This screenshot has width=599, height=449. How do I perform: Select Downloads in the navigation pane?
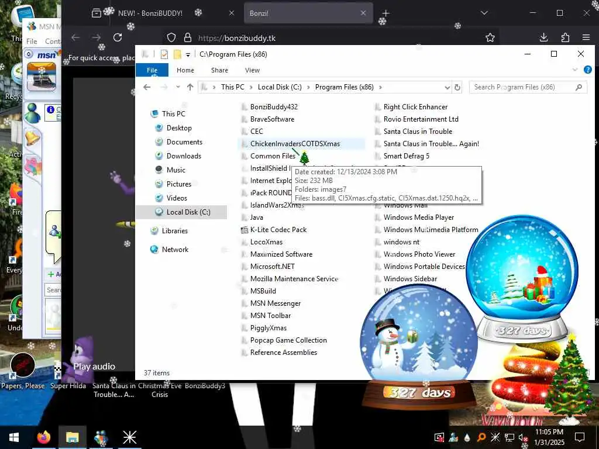coord(183,156)
